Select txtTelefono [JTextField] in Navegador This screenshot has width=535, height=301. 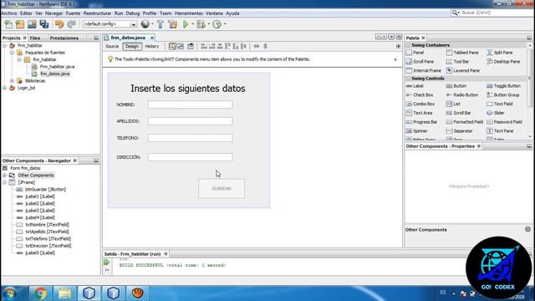point(48,238)
